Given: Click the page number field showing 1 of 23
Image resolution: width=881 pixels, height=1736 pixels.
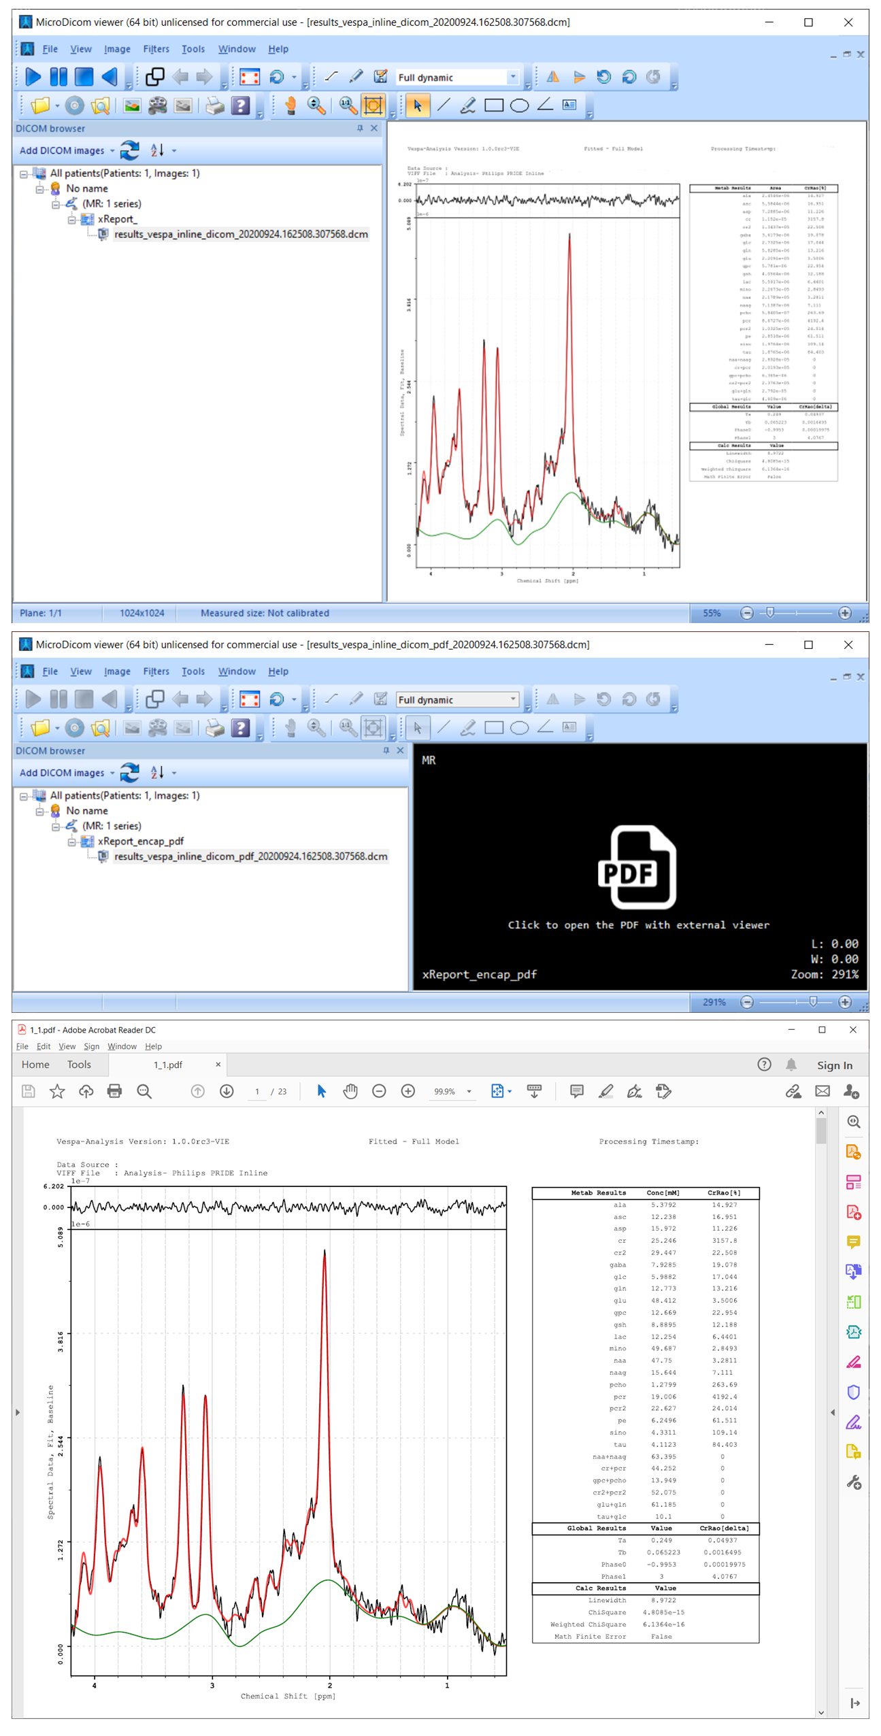Looking at the screenshot, I should coord(257,1092).
